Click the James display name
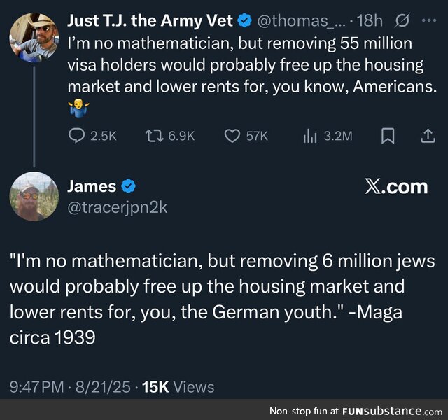448x420 pixels. point(92,186)
